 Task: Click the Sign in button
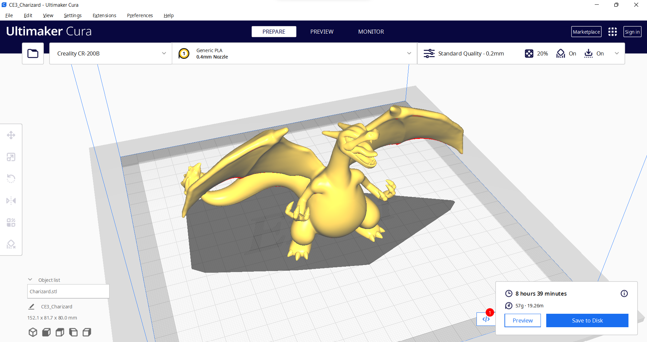pos(632,32)
